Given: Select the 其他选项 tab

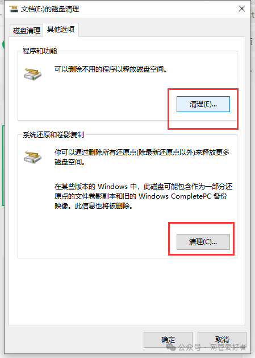Looking at the screenshot, I should click(x=61, y=30).
